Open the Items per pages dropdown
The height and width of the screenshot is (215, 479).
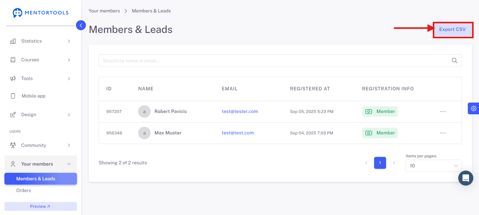[x=433, y=166]
